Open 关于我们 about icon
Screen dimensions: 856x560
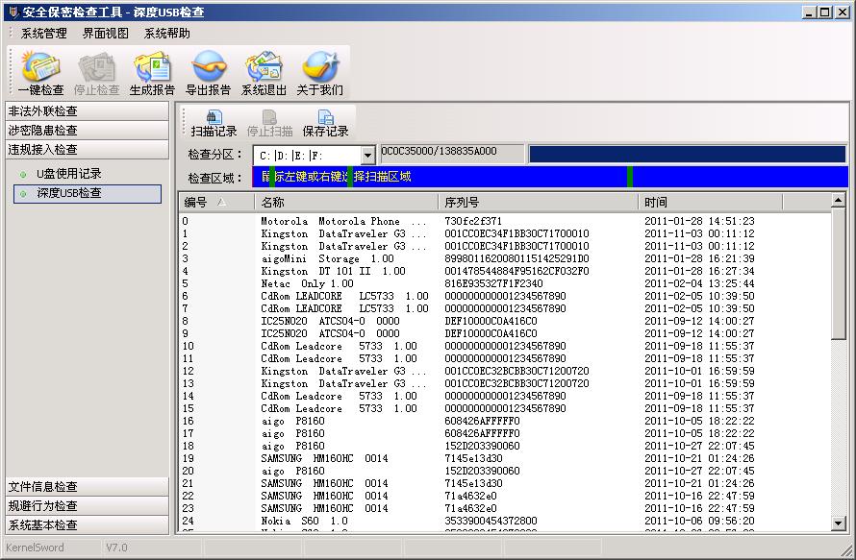(320, 74)
